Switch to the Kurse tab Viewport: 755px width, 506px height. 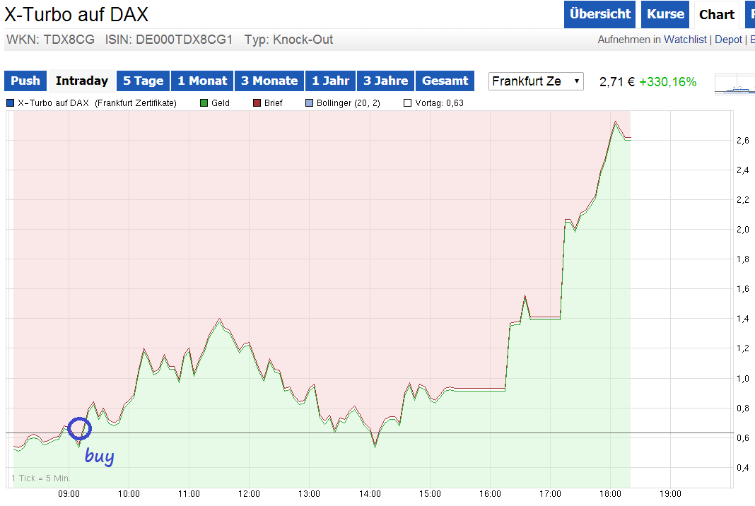pyautogui.click(x=665, y=14)
